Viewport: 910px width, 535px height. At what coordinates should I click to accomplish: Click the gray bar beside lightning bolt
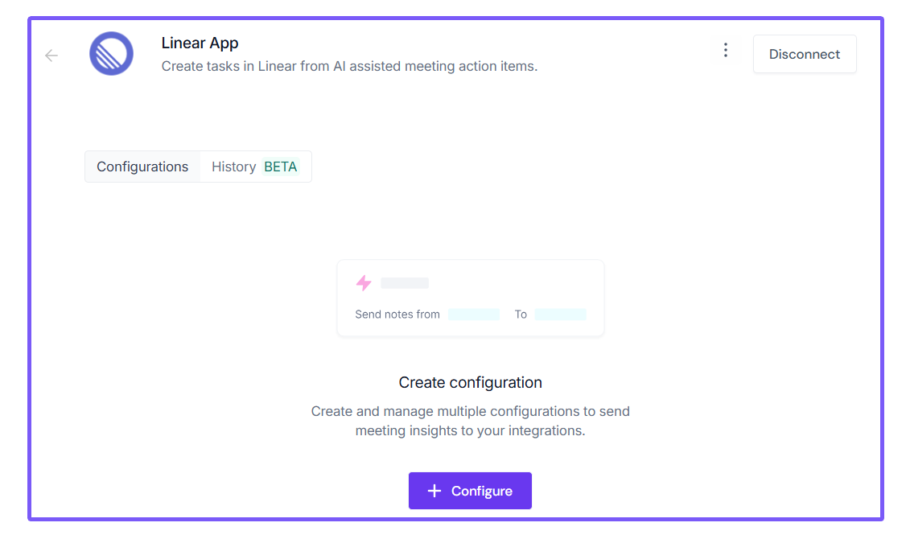[405, 283]
